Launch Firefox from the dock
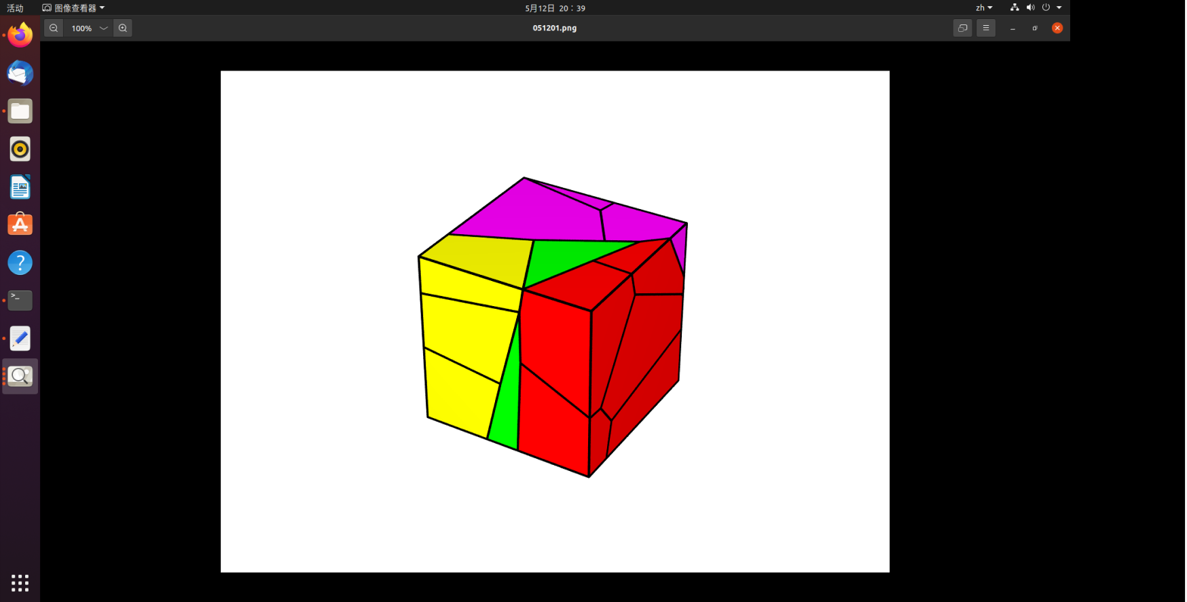 pyautogui.click(x=20, y=35)
